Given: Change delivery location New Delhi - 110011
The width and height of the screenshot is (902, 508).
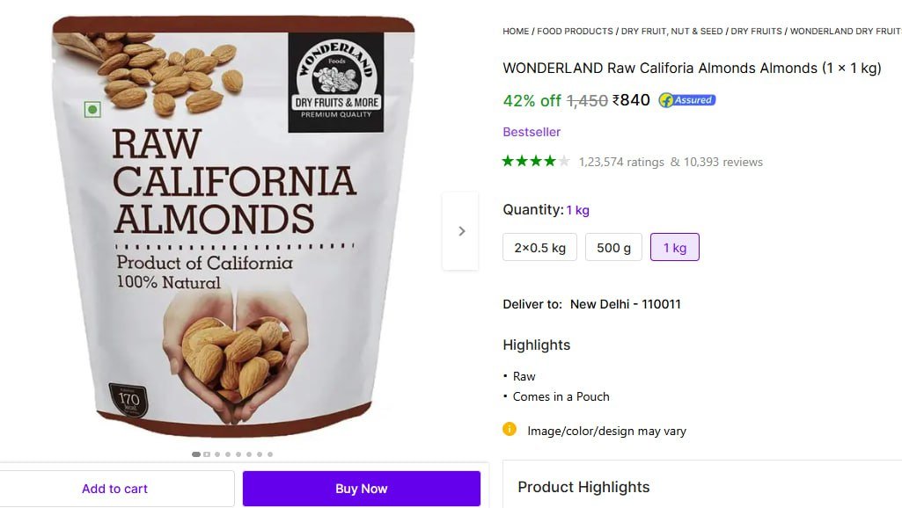Looking at the screenshot, I should [x=625, y=304].
